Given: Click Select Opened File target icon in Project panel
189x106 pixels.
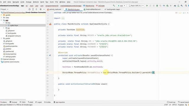Looking at the screenshot, I should (x=30, y=9).
